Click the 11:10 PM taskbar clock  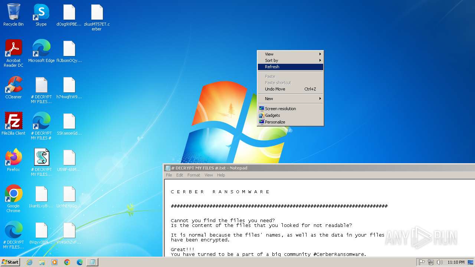coord(456,262)
